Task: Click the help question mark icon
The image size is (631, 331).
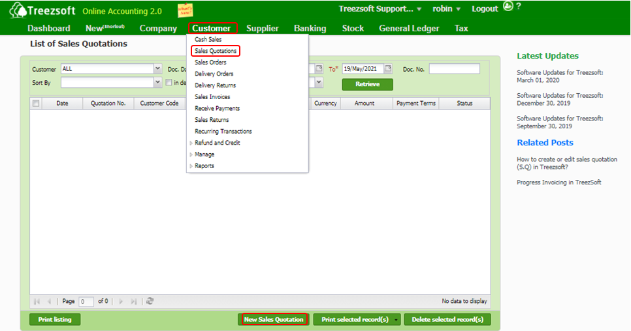Action: (x=519, y=7)
